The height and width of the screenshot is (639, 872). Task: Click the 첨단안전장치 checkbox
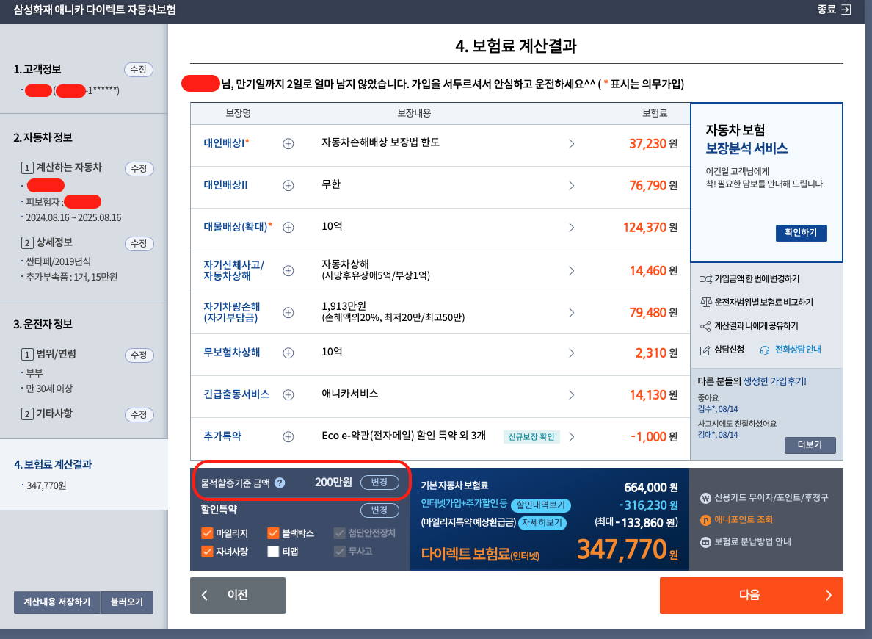pyautogui.click(x=339, y=533)
